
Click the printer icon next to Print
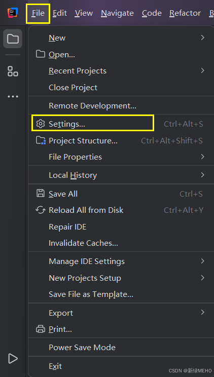pos(41,329)
